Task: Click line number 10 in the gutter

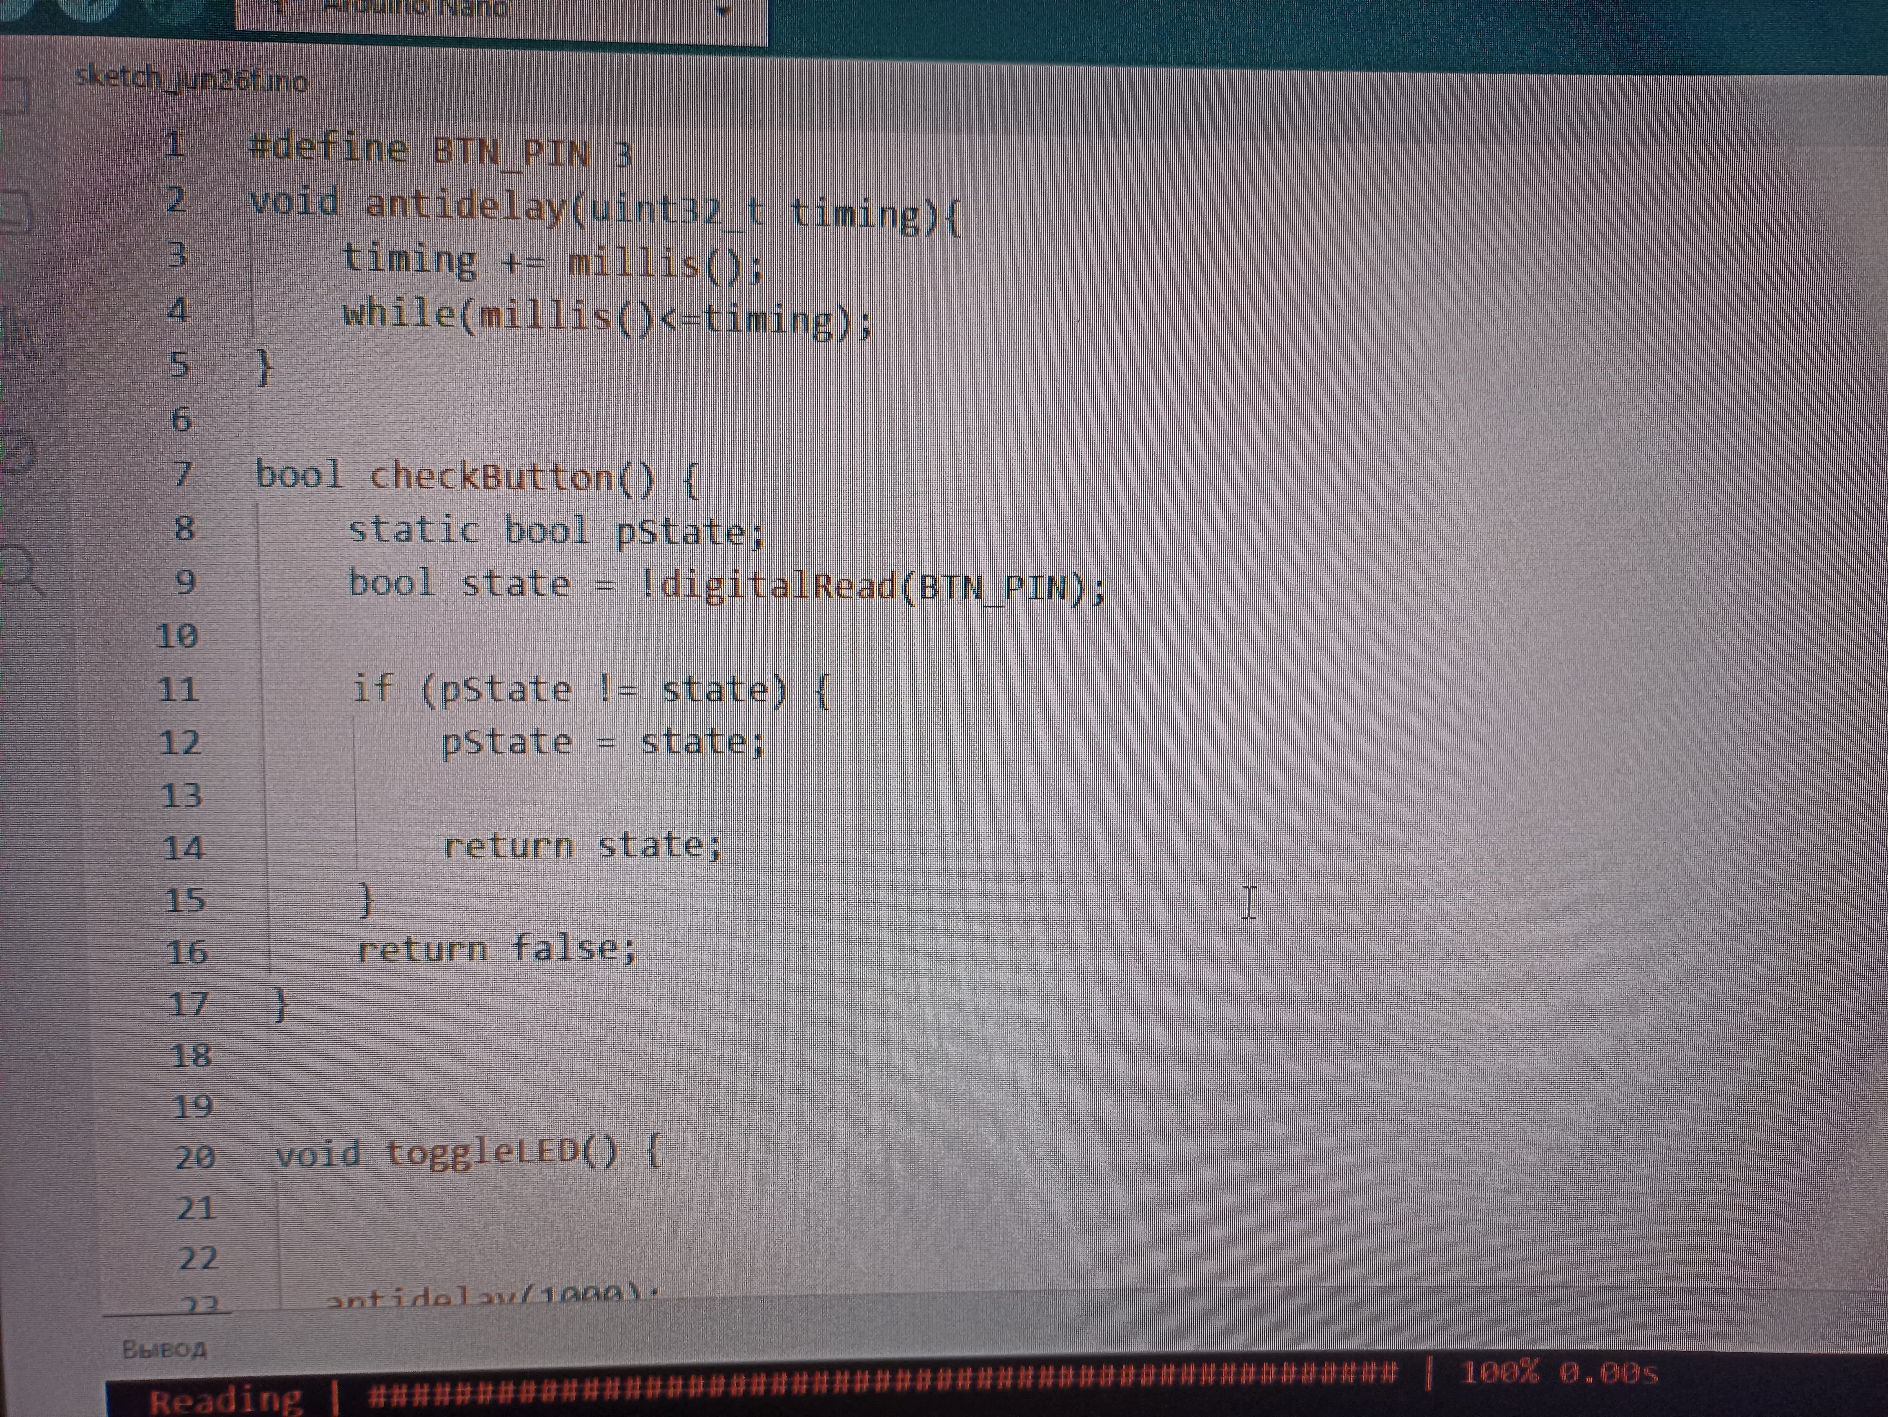Action: pyautogui.click(x=177, y=636)
